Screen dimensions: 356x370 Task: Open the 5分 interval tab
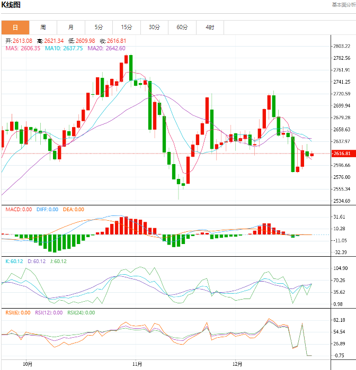99,28
